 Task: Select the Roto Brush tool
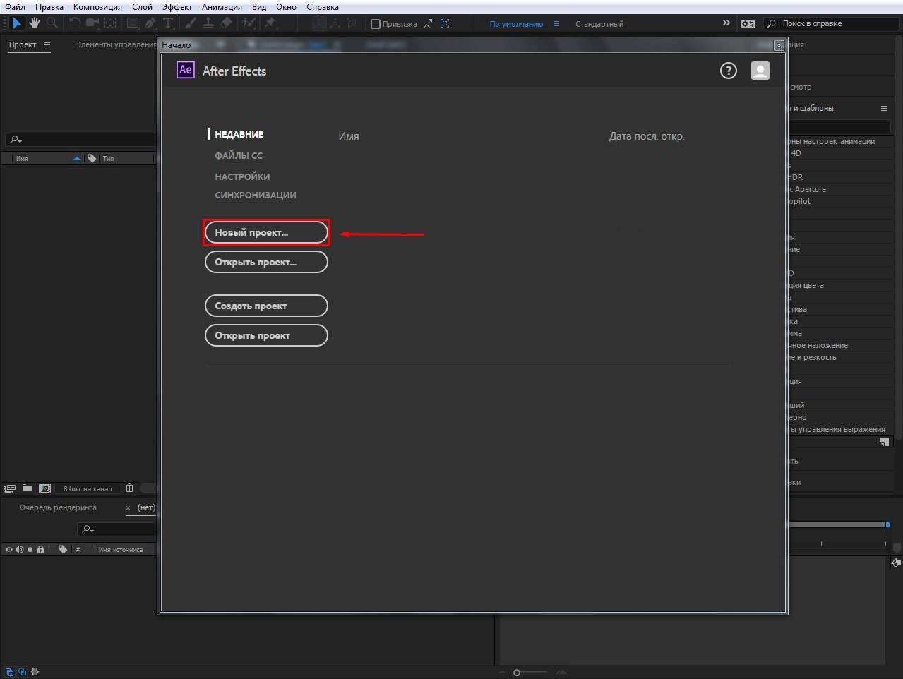pos(249,23)
